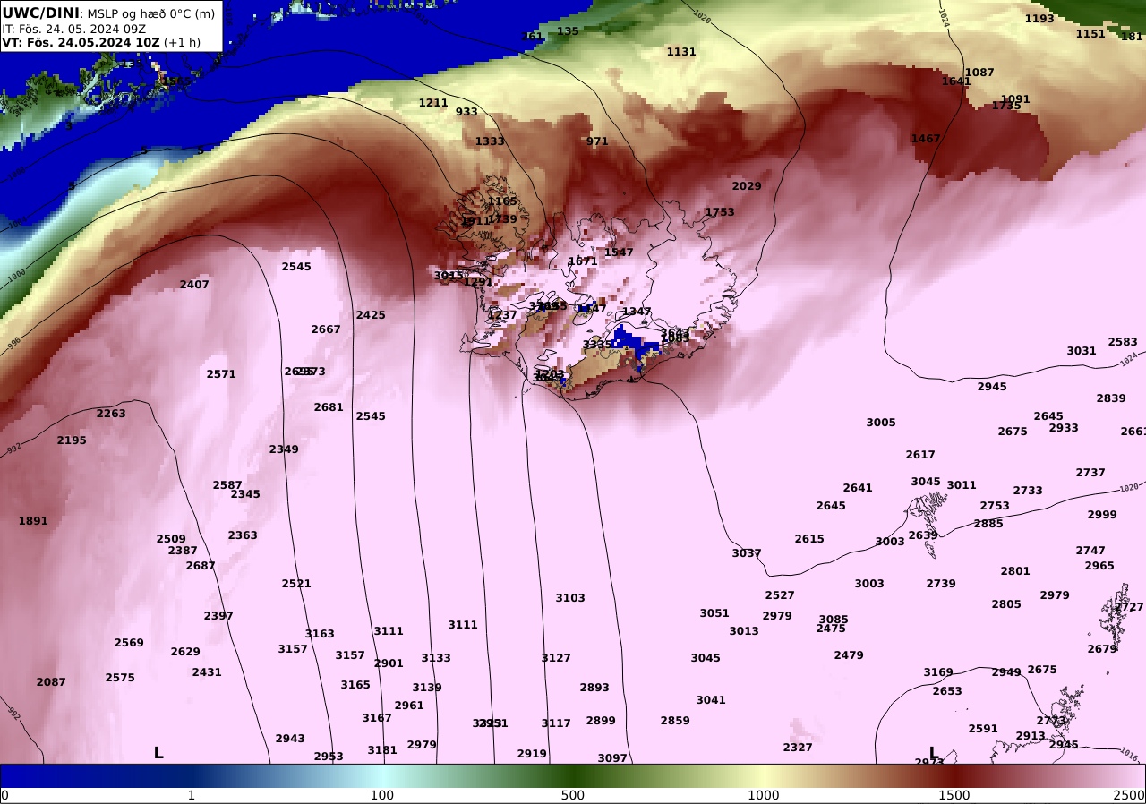The width and height of the screenshot is (1146, 804).
Task: Click the 1500 label on the color scale
Action: tap(954, 795)
